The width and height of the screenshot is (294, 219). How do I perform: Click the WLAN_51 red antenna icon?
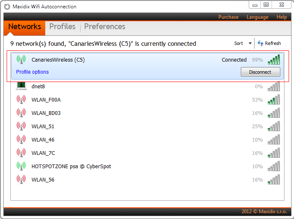[21, 126]
